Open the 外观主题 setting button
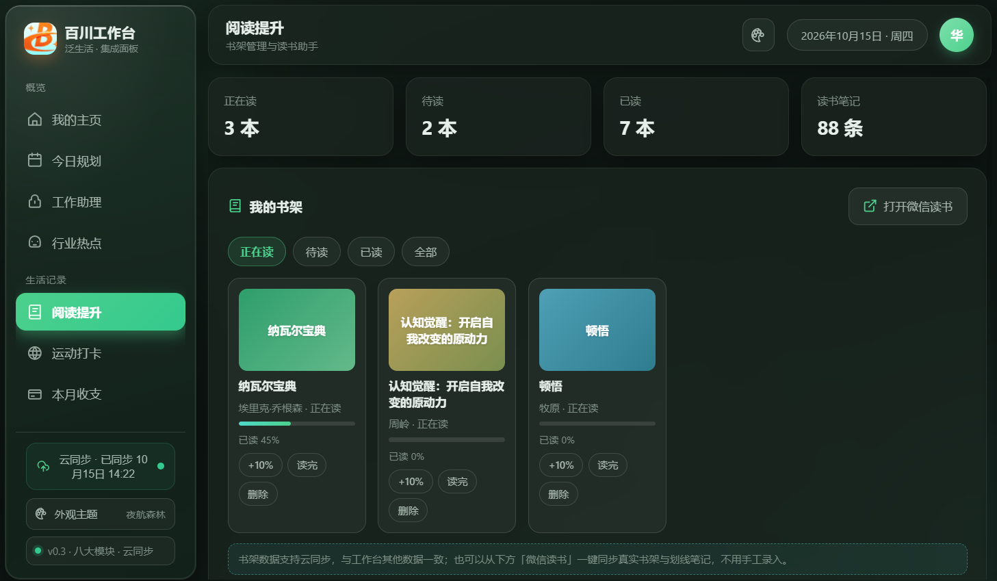 pos(101,515)
